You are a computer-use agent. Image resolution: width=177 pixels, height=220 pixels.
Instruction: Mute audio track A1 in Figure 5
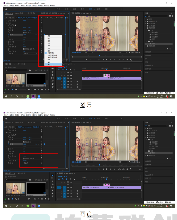pyautogui.click(x=71, y=81)
